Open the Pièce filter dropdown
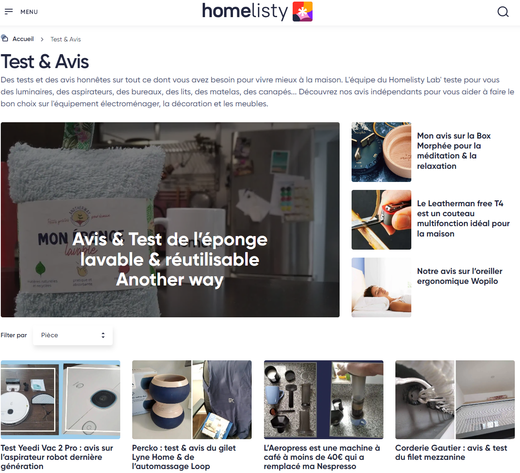Screen dimensions: 520x473 click(x=73, y=335)
